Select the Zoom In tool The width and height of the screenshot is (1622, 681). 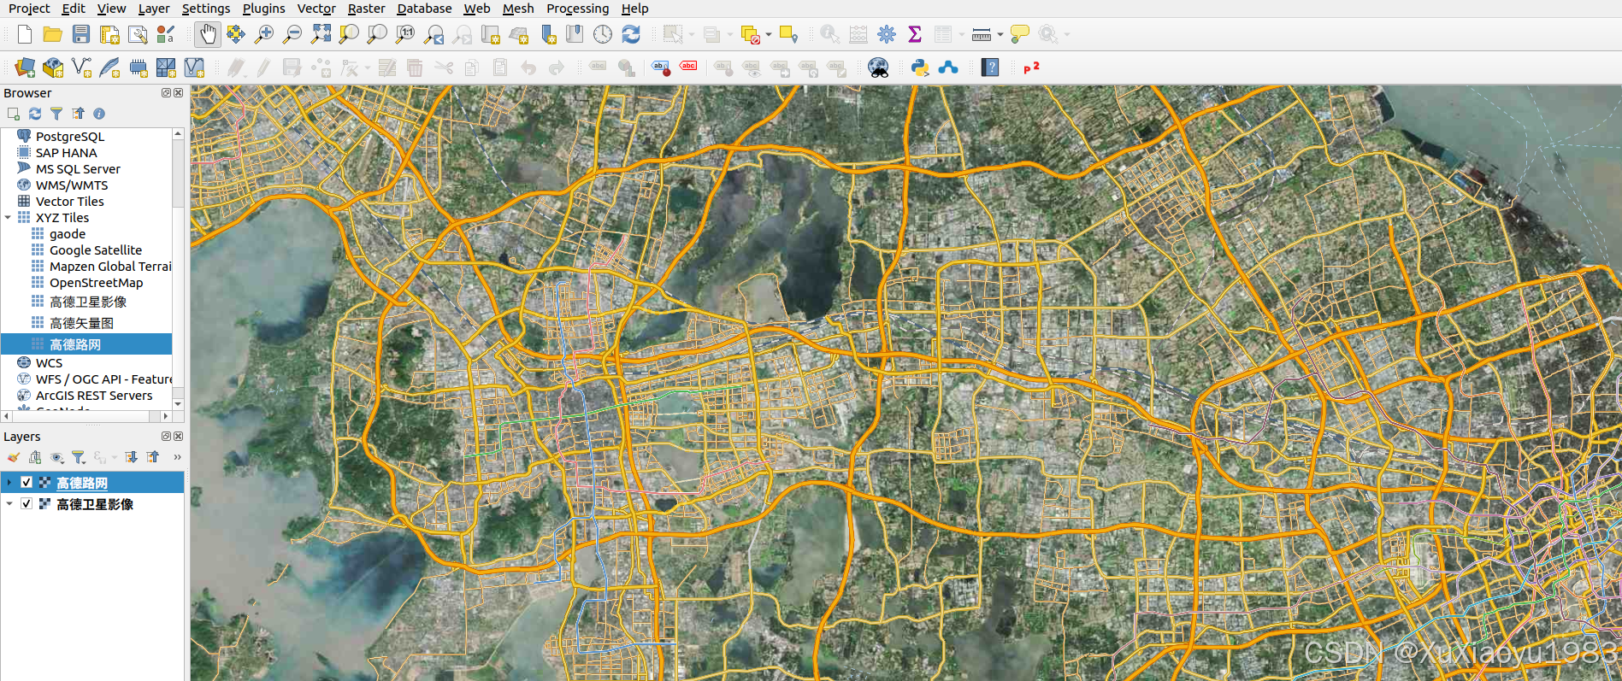pyautogui.click(x=264, y=34)
